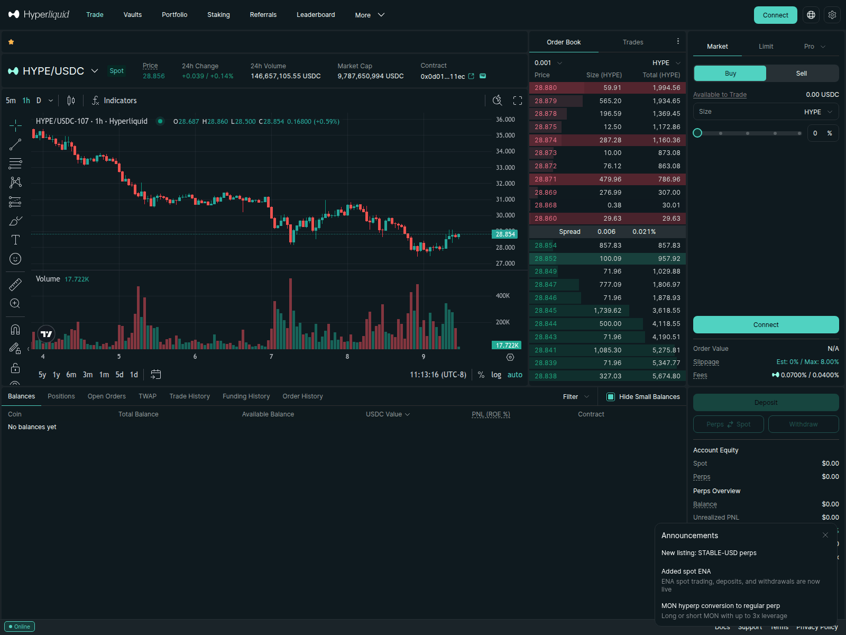The image size is (846, 635).
Task: Open the Portfolio navigation item
Action: tap(174, 15)
